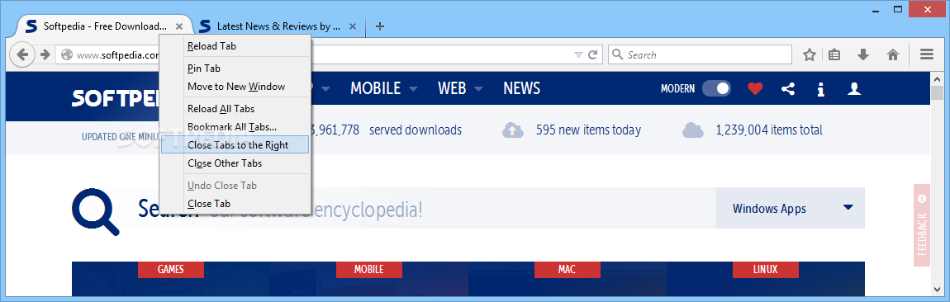Bookmark this page with the star icon
Image resolution: width=950 pixels, height=302 pixels.
pyautogui.click(x=810, y=54)
